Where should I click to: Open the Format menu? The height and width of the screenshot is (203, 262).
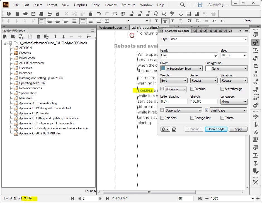52,5
